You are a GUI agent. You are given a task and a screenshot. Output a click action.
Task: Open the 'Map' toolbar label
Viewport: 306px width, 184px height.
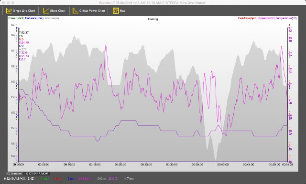(122, 11)
